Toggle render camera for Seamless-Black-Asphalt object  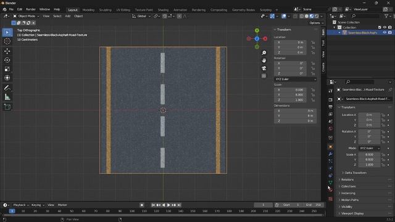pos(390,33)
